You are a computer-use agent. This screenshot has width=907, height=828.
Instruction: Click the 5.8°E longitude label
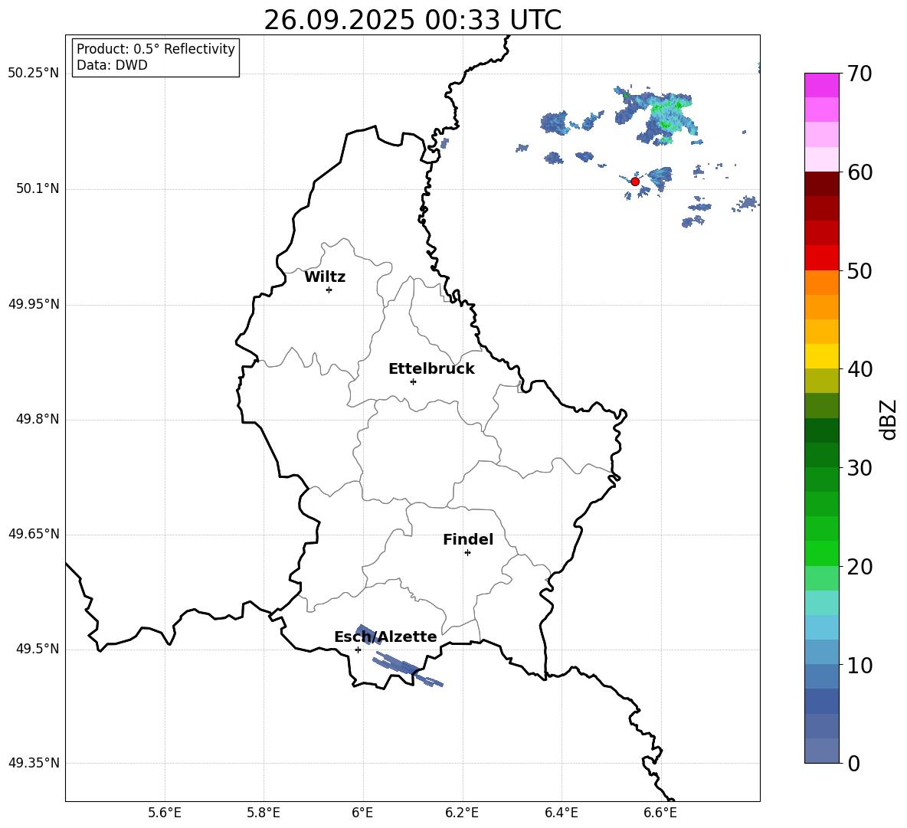(264, 813)
